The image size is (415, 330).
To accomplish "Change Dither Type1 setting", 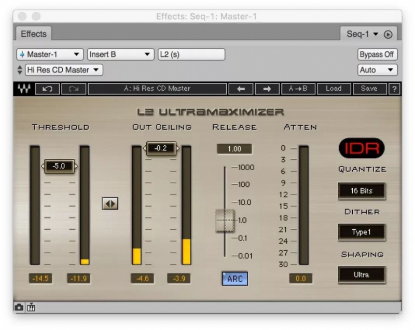I will (362, 232).
